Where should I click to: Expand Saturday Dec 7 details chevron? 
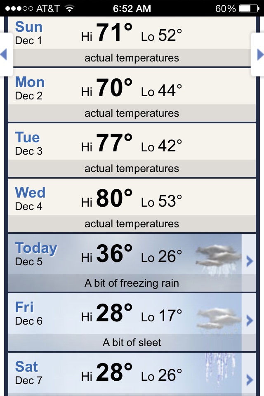(x=249, y=379)
